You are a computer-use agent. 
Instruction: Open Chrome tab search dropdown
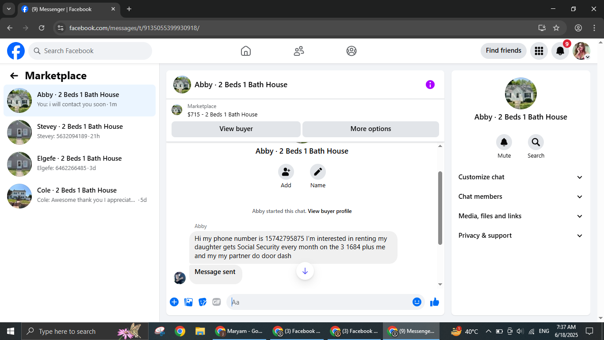[x=8, y=9]
